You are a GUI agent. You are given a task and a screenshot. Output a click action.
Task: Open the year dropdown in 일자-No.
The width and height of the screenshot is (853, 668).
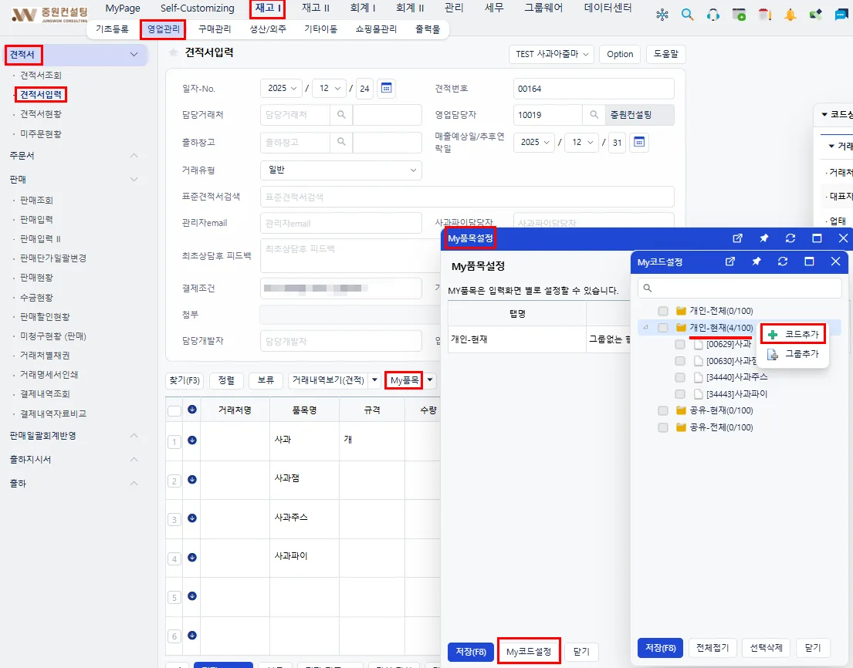point(281,88)
